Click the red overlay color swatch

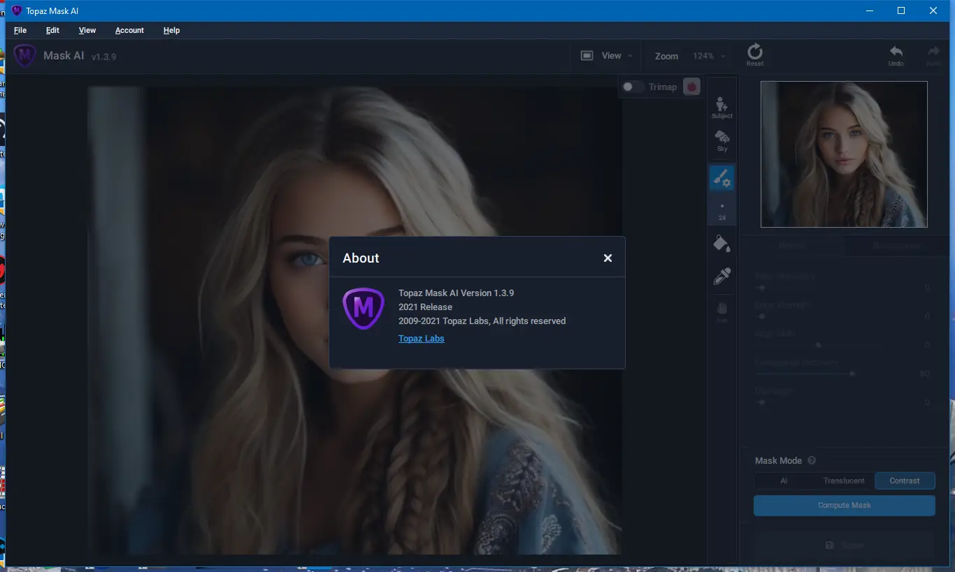pyautogui.click(x=691, y=87)
